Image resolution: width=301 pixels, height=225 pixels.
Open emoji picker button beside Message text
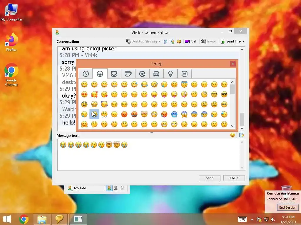(233, 135)
